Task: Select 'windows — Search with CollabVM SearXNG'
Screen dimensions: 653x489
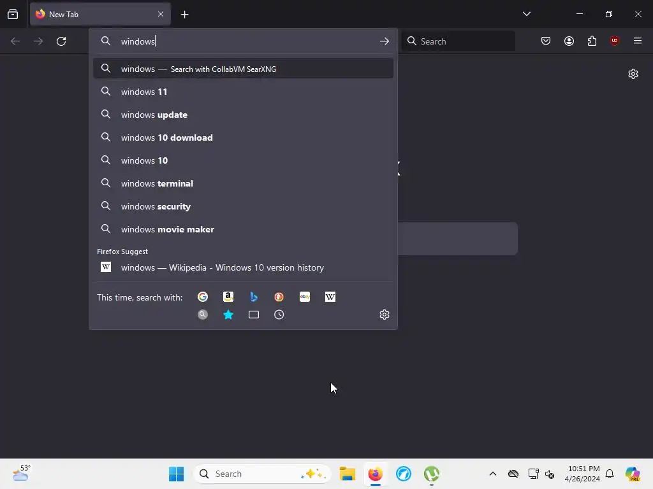Action: 243,69
